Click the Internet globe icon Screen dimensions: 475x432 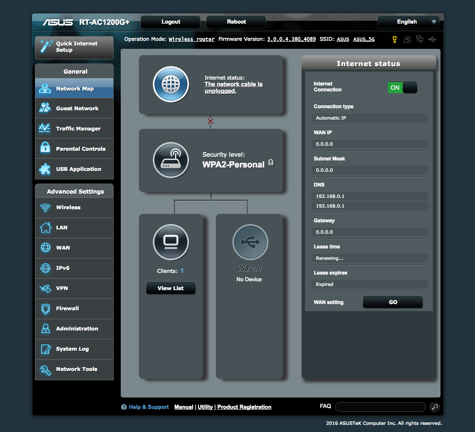[x=170, y=84]
